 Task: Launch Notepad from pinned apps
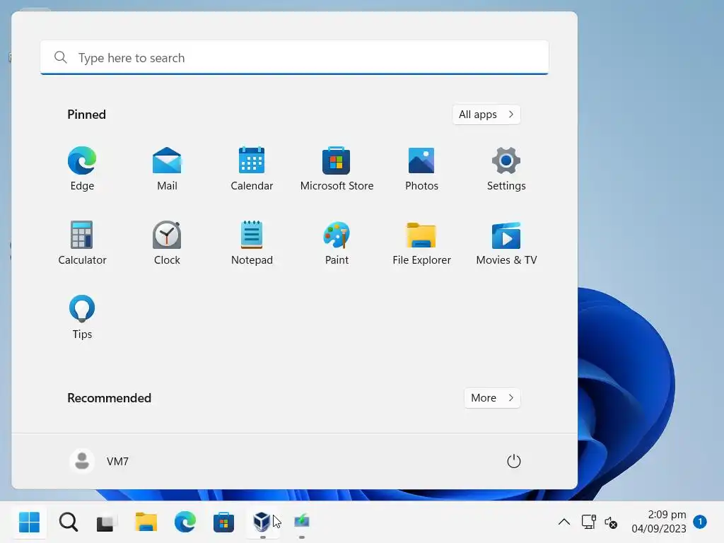pos(252,243)
